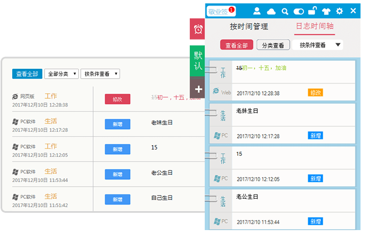Viewport: 365px width, 234px height.
Task: Open the 全部分类 dropdown
Action: click(x=60, y=74)
